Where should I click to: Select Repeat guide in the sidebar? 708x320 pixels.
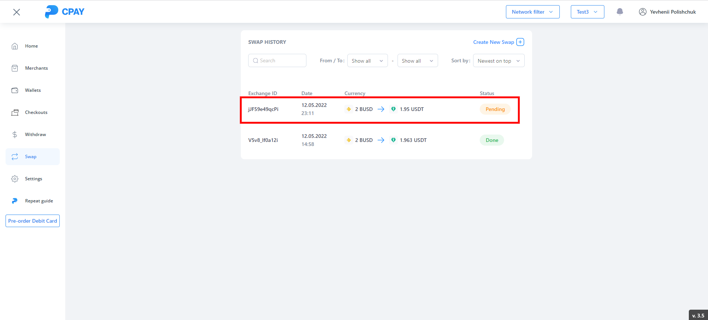(x=39, y=201)
